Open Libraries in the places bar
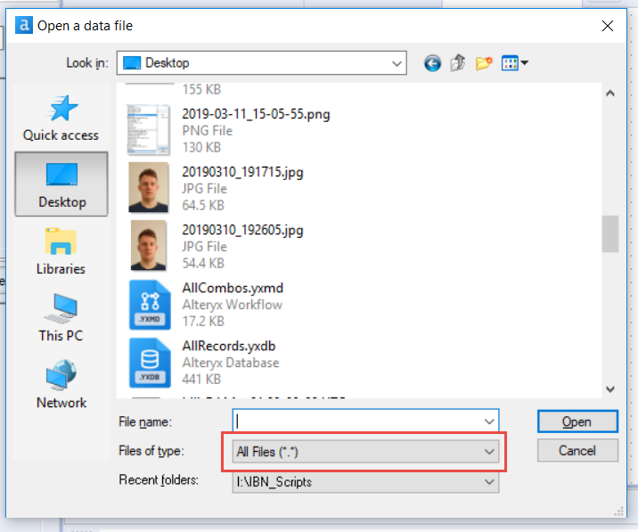The image size is (638, 532). tap(61, 251)
